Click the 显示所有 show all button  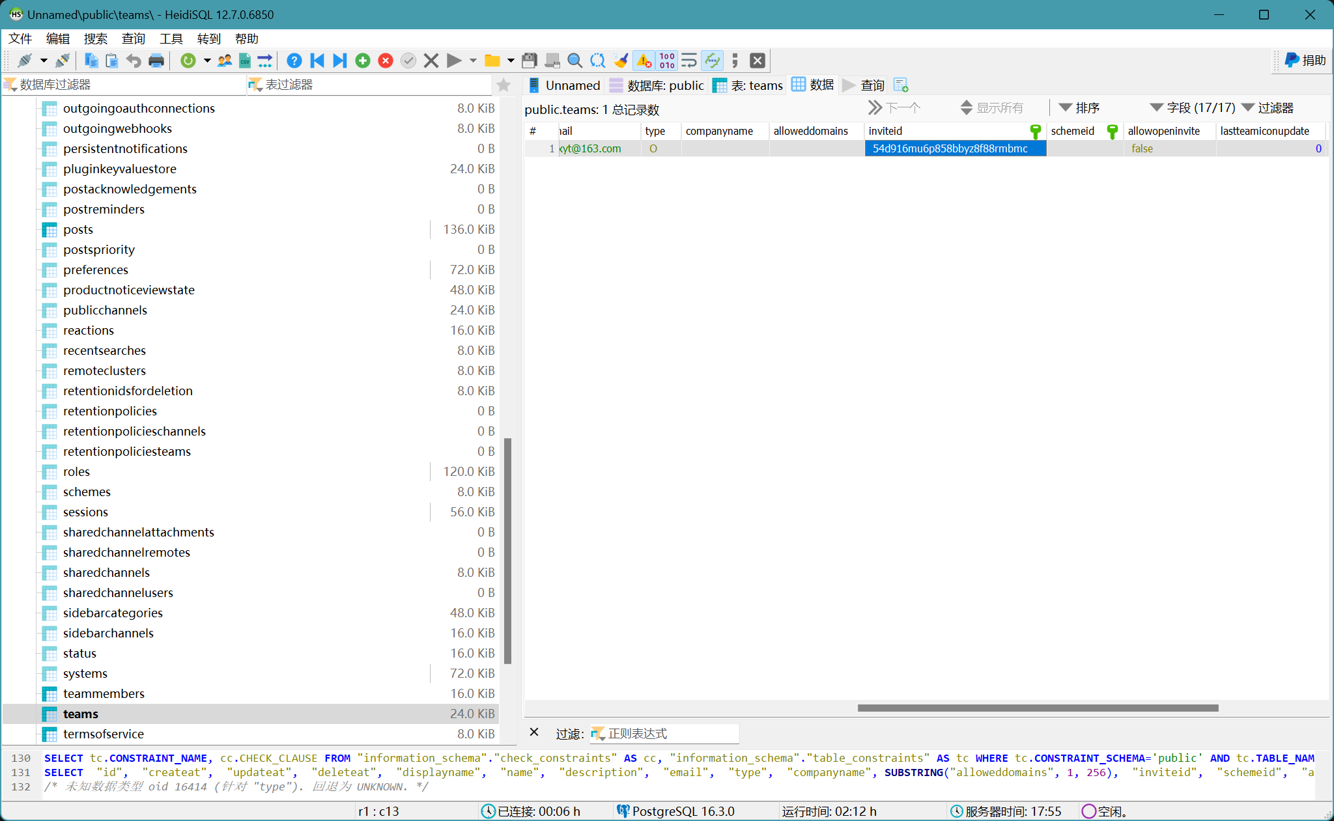pos(992,108)
